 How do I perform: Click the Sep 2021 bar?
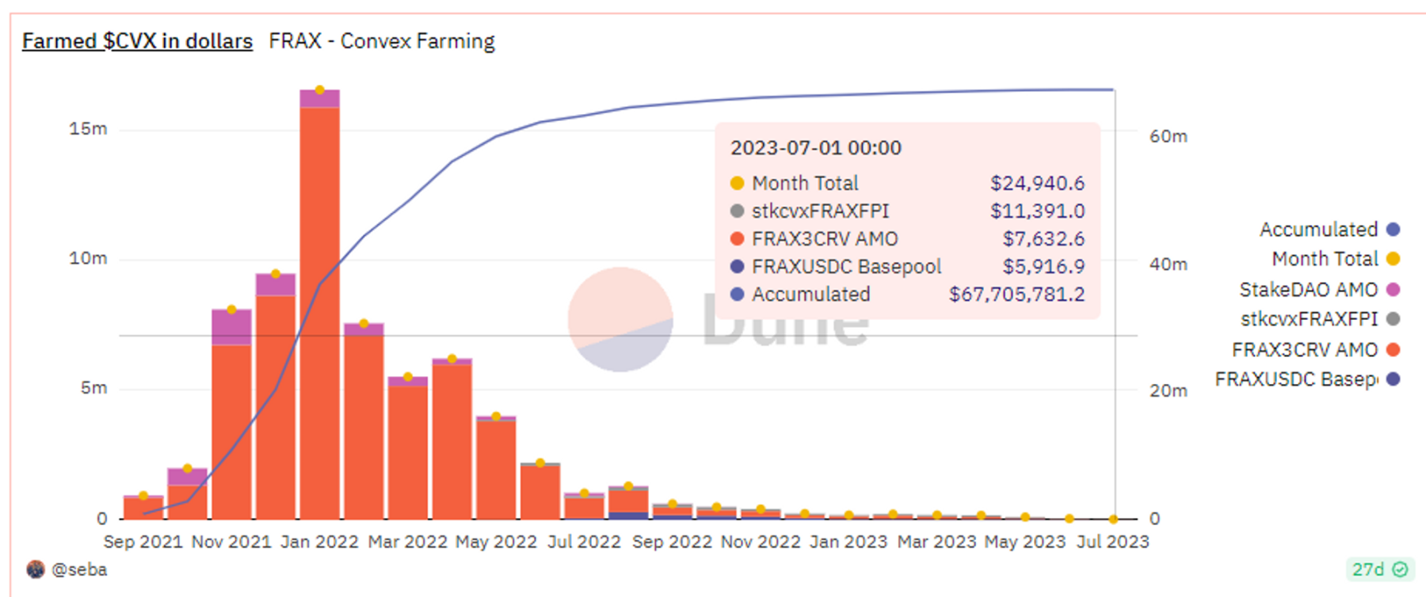click(143, 508)
